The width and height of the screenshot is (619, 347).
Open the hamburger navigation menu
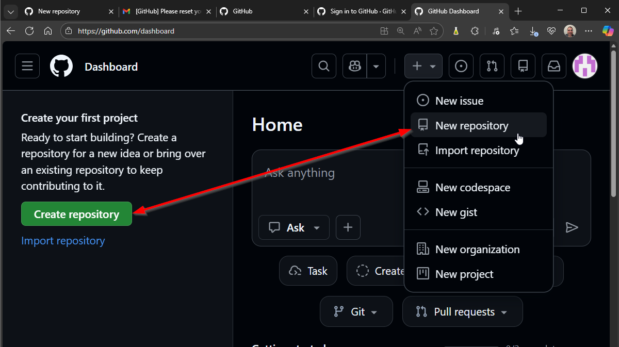(x=27, y=66)
